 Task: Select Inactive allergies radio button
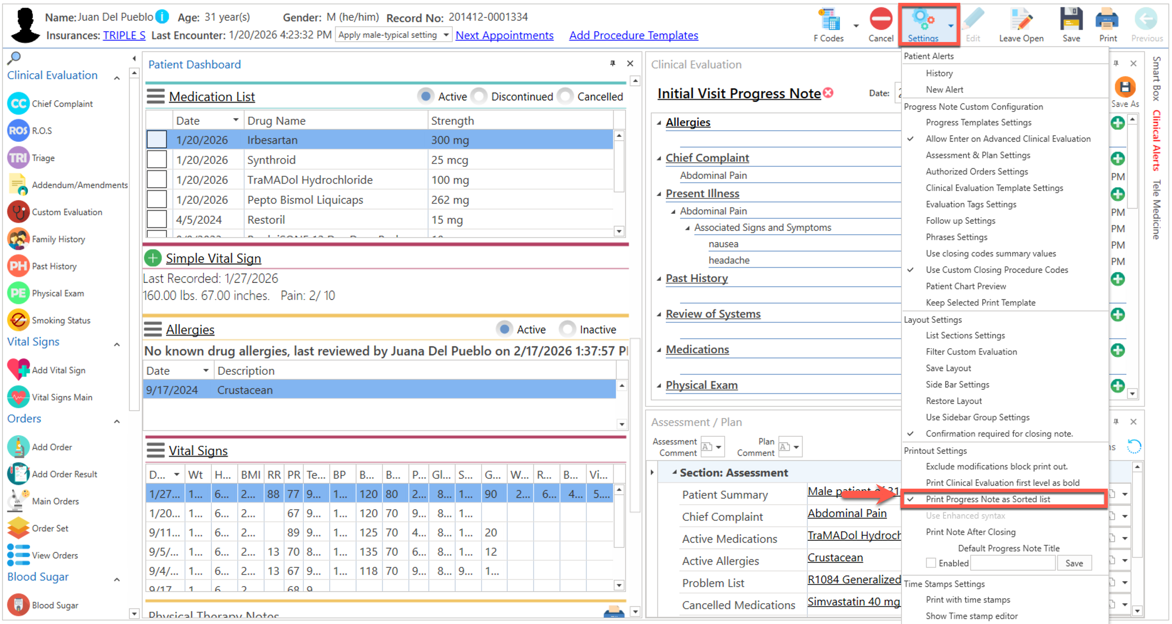point(567,329)
